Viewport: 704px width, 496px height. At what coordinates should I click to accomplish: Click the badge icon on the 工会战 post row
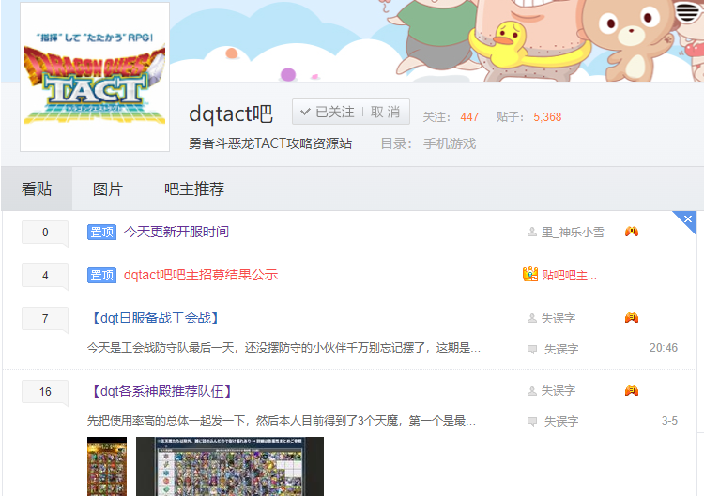[x=632, y=318]
